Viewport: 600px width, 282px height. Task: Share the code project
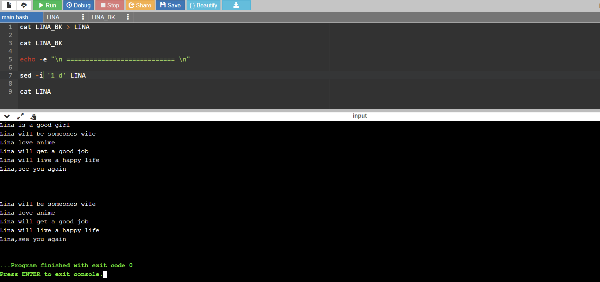pyautogui.click(x=140, y=5)
